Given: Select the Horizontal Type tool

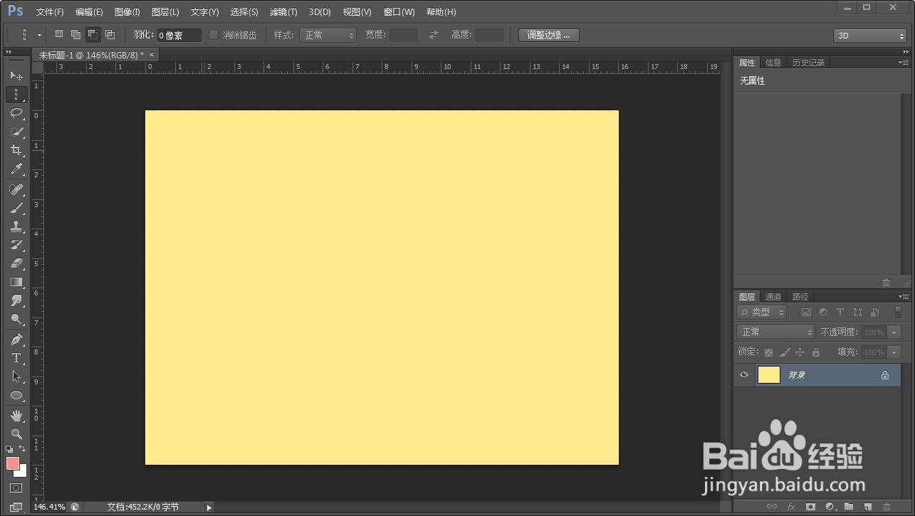Looking at the screenshot, I should 16,358.
